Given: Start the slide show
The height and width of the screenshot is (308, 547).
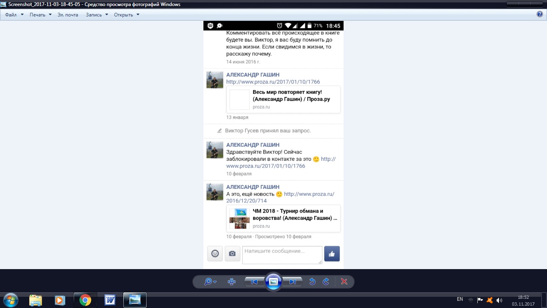Looking at the screenshot, I should pos(273,282).
